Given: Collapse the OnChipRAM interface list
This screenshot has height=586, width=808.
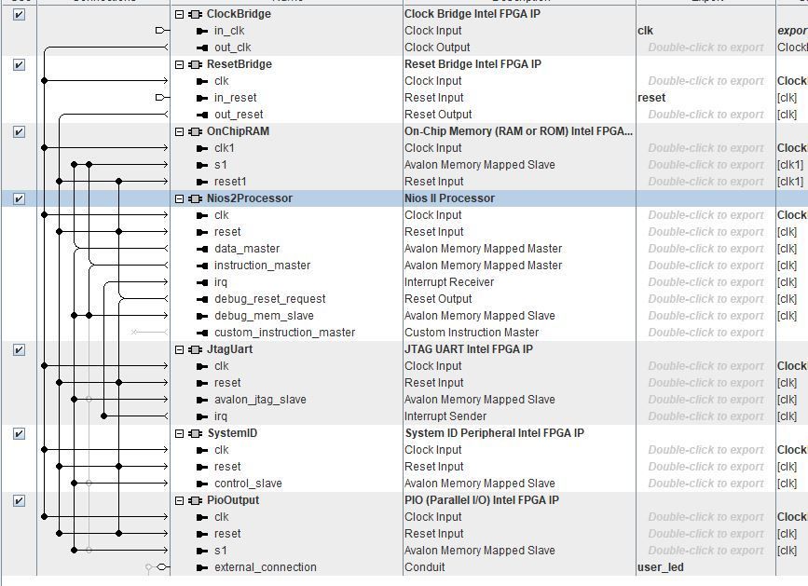Looking at the screenshot, I should click(x=180, y=131).
